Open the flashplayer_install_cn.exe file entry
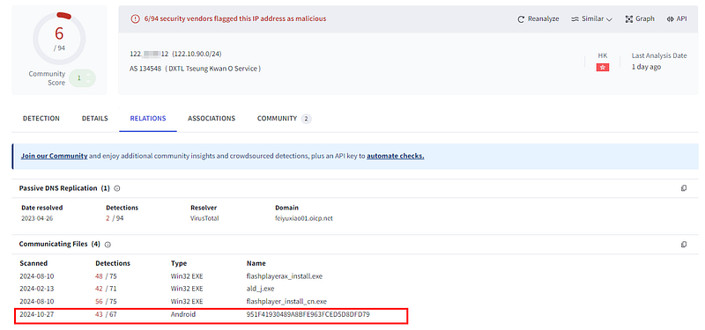The image size is (705, 330). pos(286,301)
